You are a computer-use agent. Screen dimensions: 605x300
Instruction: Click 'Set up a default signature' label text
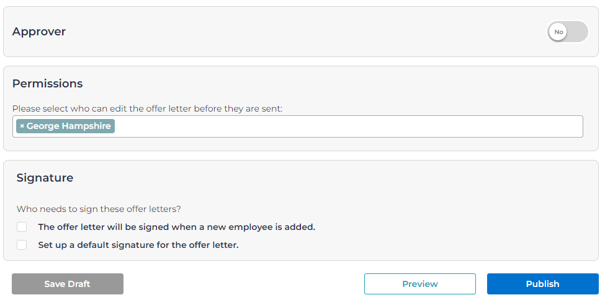click(x=138, y=245)
